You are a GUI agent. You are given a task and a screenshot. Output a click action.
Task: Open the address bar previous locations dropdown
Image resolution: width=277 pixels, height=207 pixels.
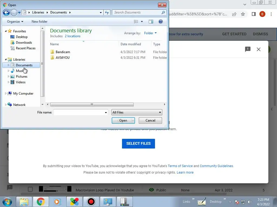[101, 12]
